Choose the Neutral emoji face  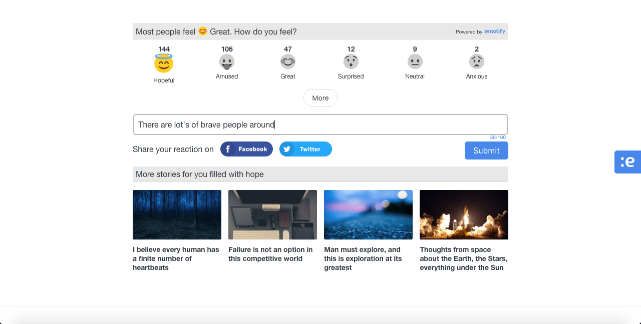(x=415, y=61)
